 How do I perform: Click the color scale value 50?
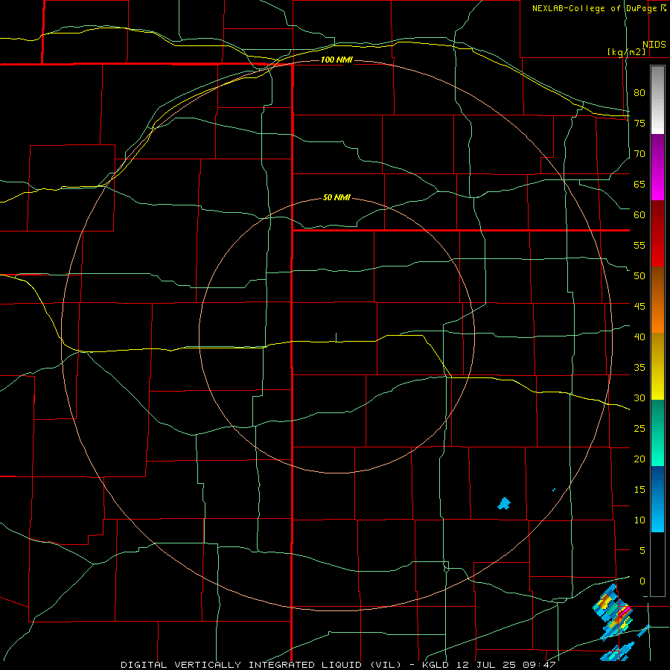point(639,276)
